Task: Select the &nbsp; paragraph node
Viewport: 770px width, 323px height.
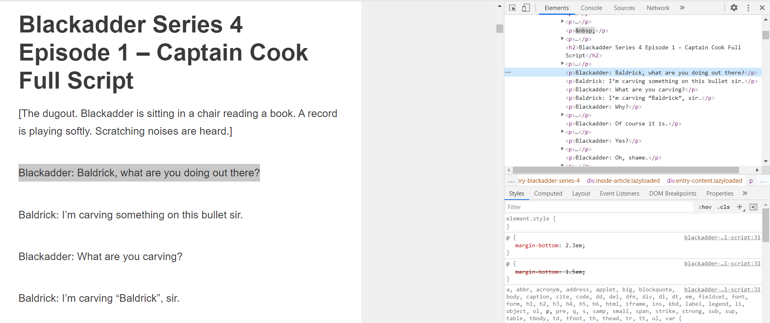Action: coord(587,30)
